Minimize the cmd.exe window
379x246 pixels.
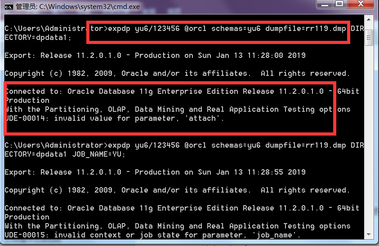pyautogui.click(x=325, y=4)
